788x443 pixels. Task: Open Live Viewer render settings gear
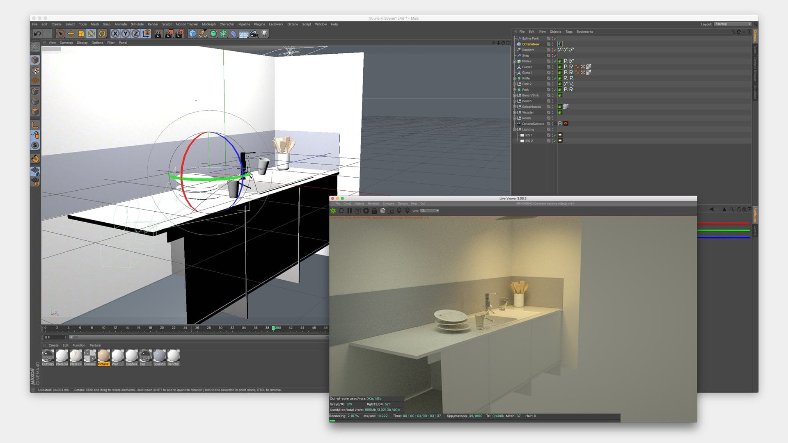(x=366, y=211)
